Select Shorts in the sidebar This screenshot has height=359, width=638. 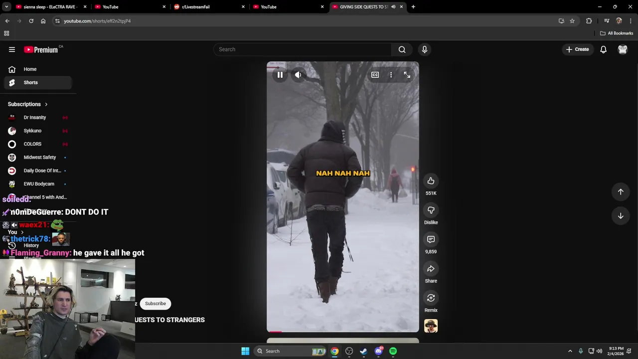(x=38, y=83)
